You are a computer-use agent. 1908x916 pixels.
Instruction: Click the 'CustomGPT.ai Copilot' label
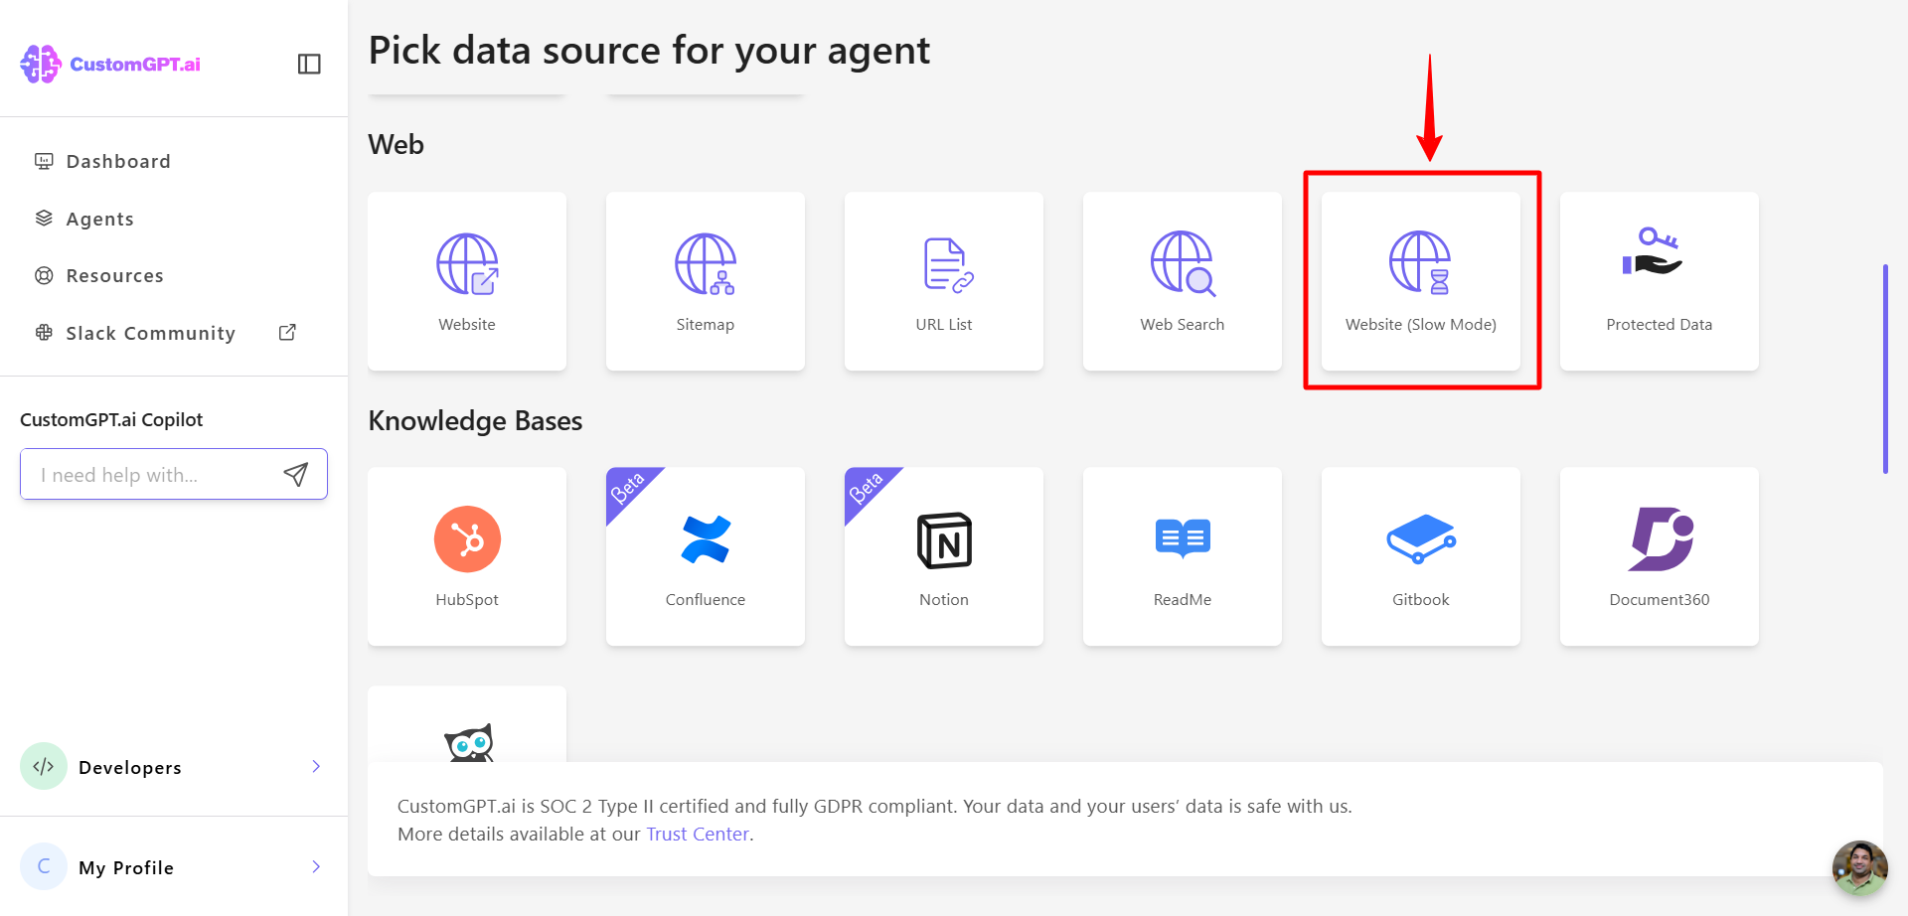click(x=111, y=419)
